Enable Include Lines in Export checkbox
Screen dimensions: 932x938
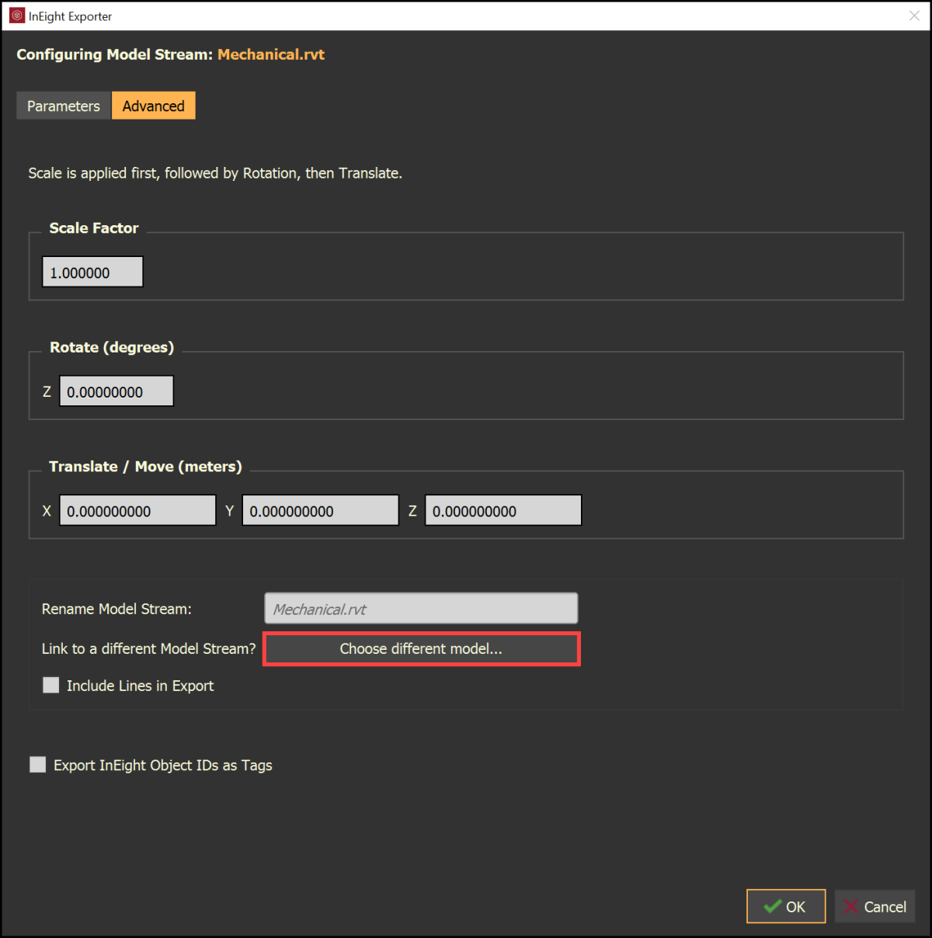[51, 685]
